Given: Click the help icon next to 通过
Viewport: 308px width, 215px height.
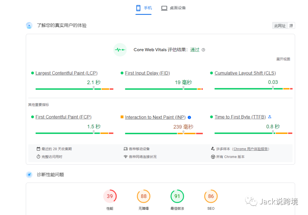Looking at the screenshot, I should [204, 50].
